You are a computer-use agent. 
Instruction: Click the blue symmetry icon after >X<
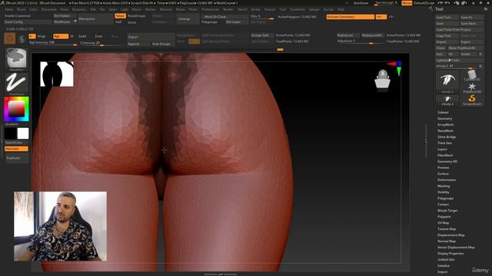[391, 17]
